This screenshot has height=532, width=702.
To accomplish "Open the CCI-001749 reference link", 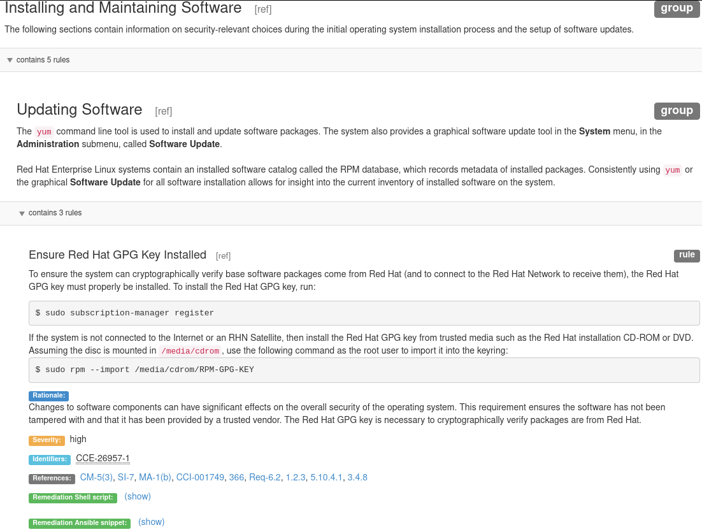I will click(200, 477).
